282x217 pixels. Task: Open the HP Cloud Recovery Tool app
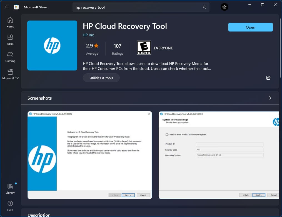(x=250, y=27)
